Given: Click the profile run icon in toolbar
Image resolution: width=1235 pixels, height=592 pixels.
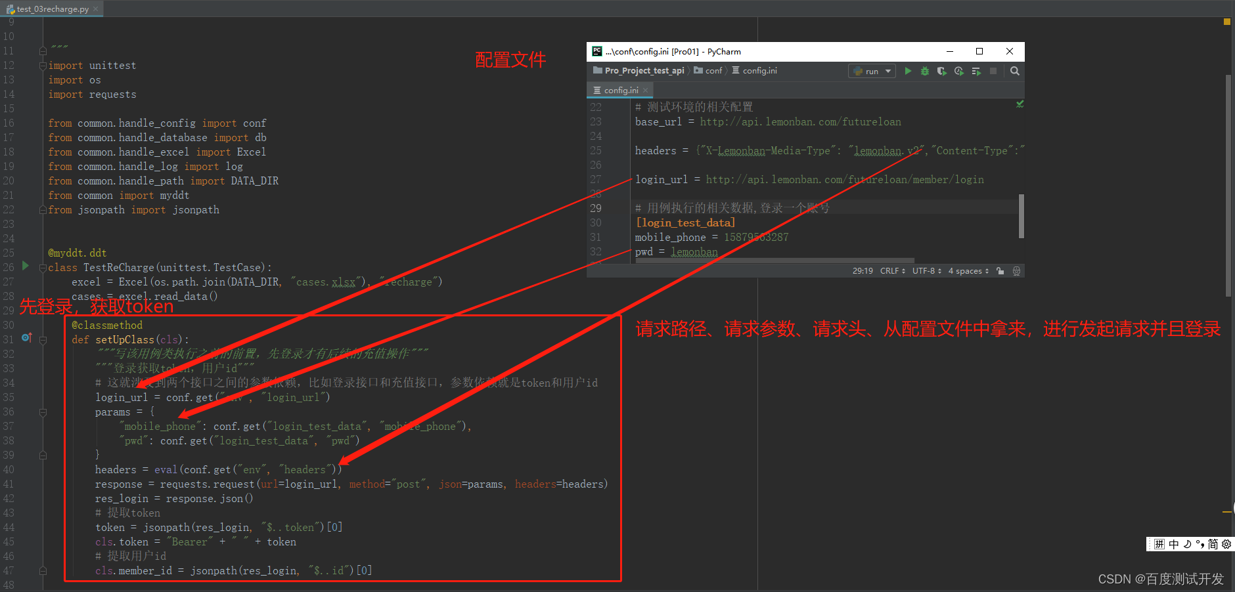Looking at the screenshot, I should 959,71.
